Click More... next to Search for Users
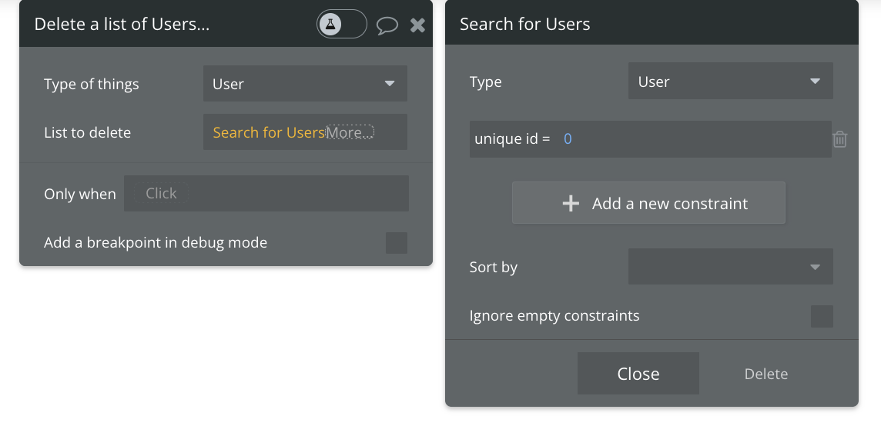 (x=350, y=132)
